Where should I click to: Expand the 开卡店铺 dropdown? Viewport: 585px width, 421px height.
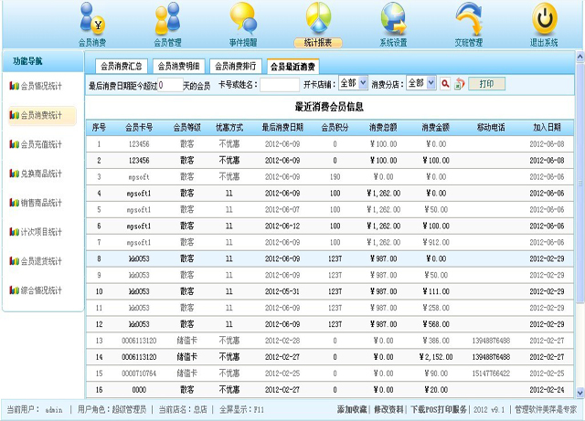coord(353,83)
